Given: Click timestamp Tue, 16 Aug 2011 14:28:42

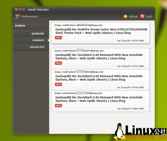Looking at the screenshot, I should click(x=130, y=109).
